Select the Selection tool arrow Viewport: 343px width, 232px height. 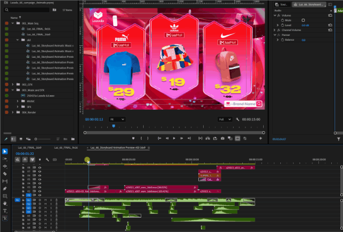coord(5,151)
